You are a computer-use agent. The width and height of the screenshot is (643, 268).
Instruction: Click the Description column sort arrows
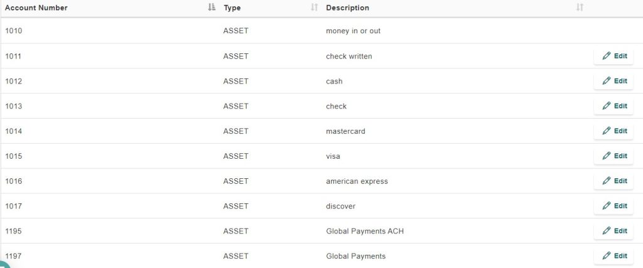580,7
